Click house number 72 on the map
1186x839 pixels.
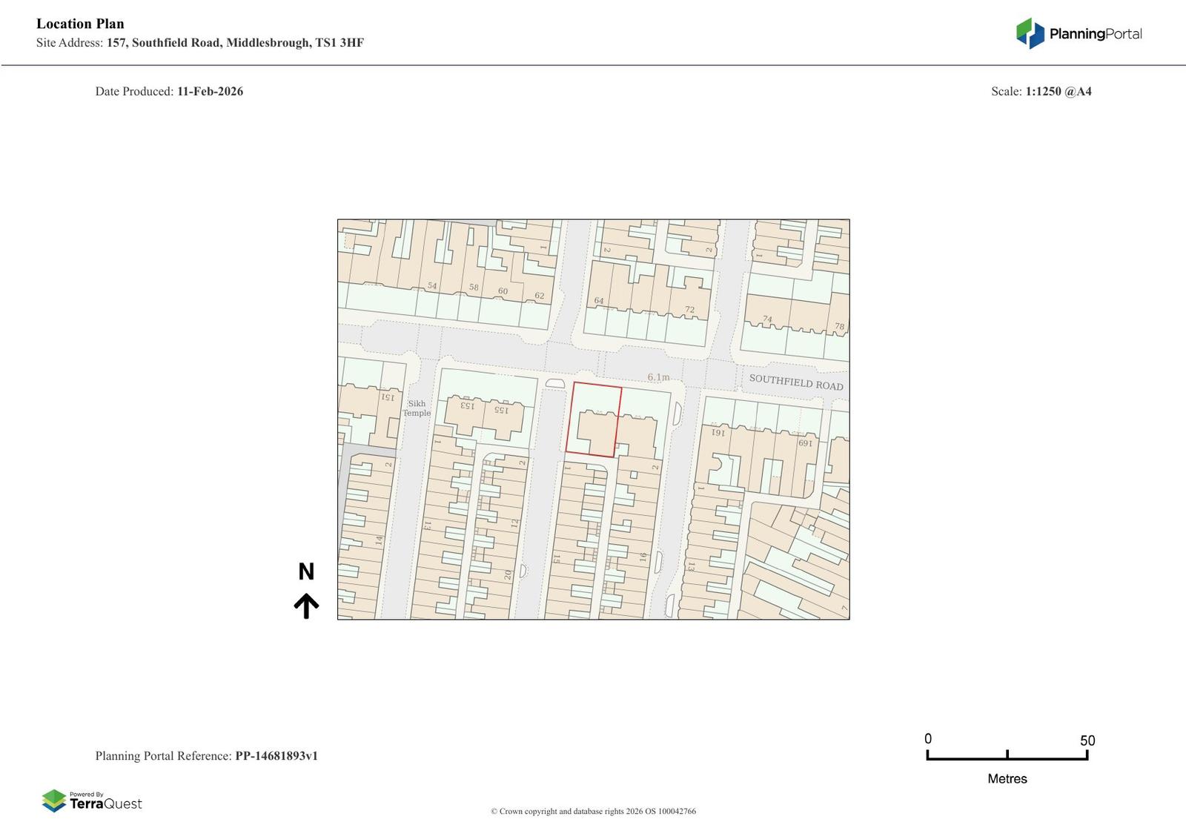pyautogui.click(x=689, y=310)
